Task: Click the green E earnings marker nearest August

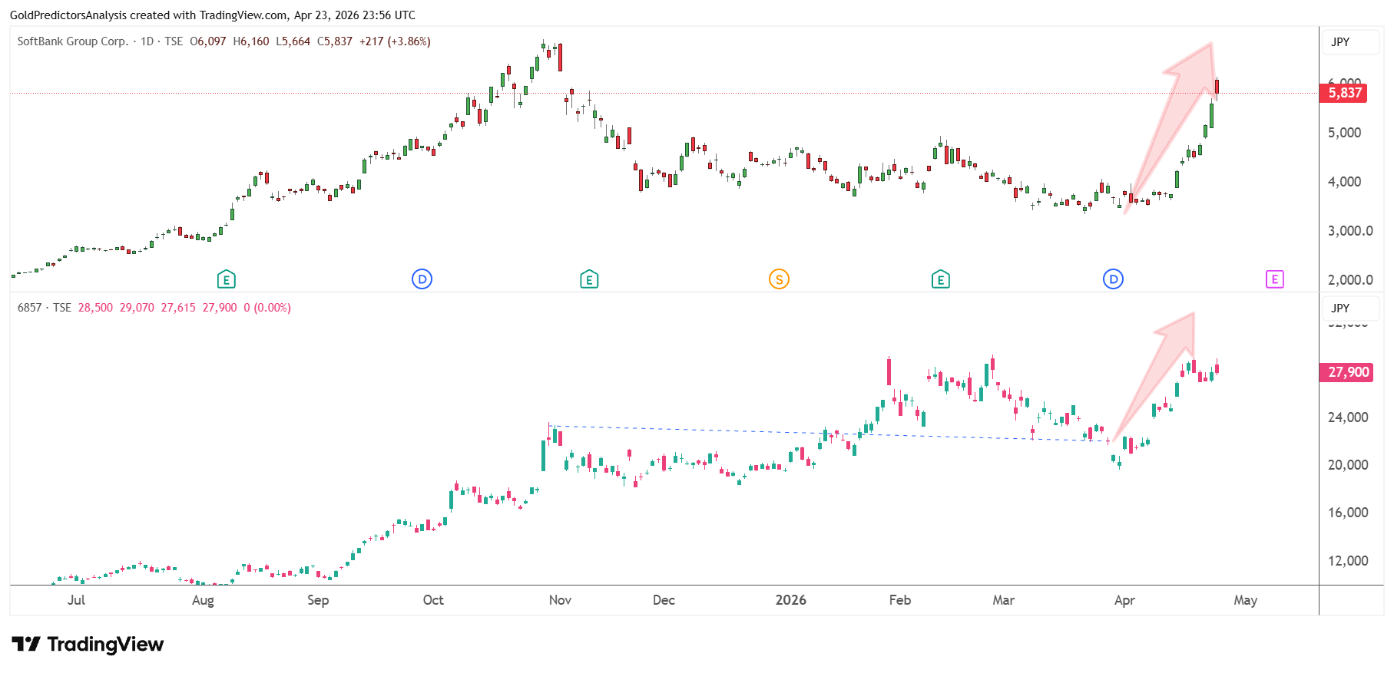Action: [226, 279]
